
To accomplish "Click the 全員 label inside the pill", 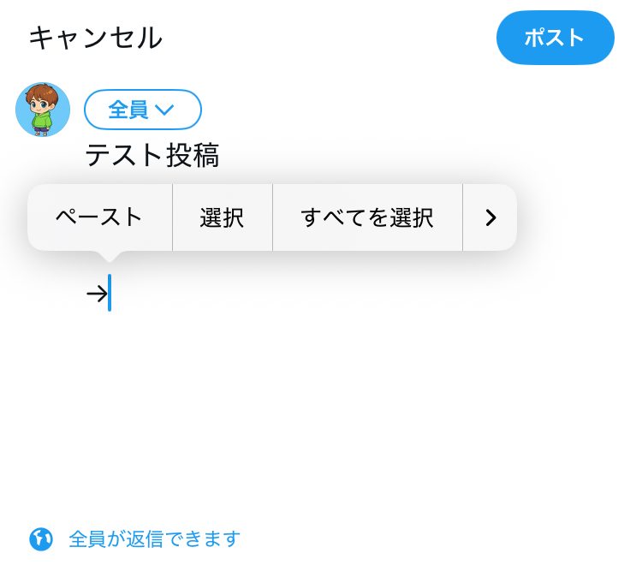I will click(x=128, y=110).
